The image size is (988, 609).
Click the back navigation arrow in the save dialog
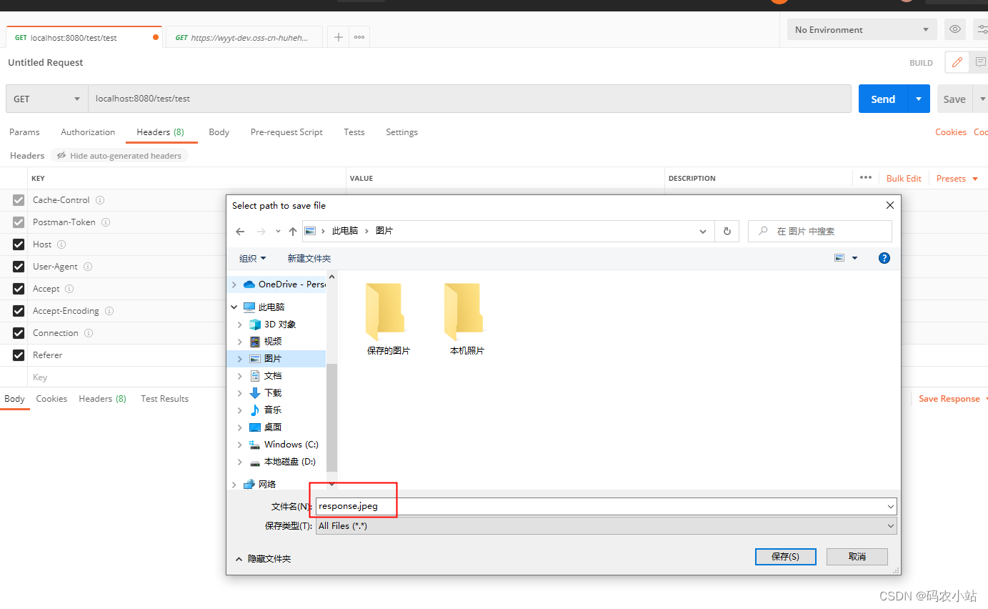coord(240,231)
